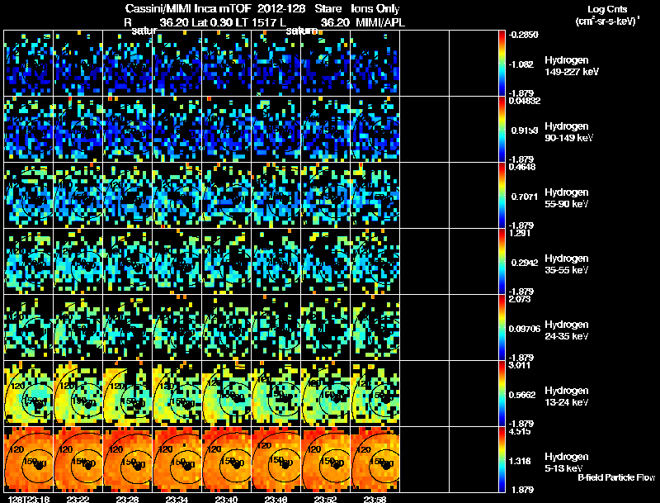Click the 0.9153 scale value
The height and width of the screenshot is (503, 660).
coord(525,130)
